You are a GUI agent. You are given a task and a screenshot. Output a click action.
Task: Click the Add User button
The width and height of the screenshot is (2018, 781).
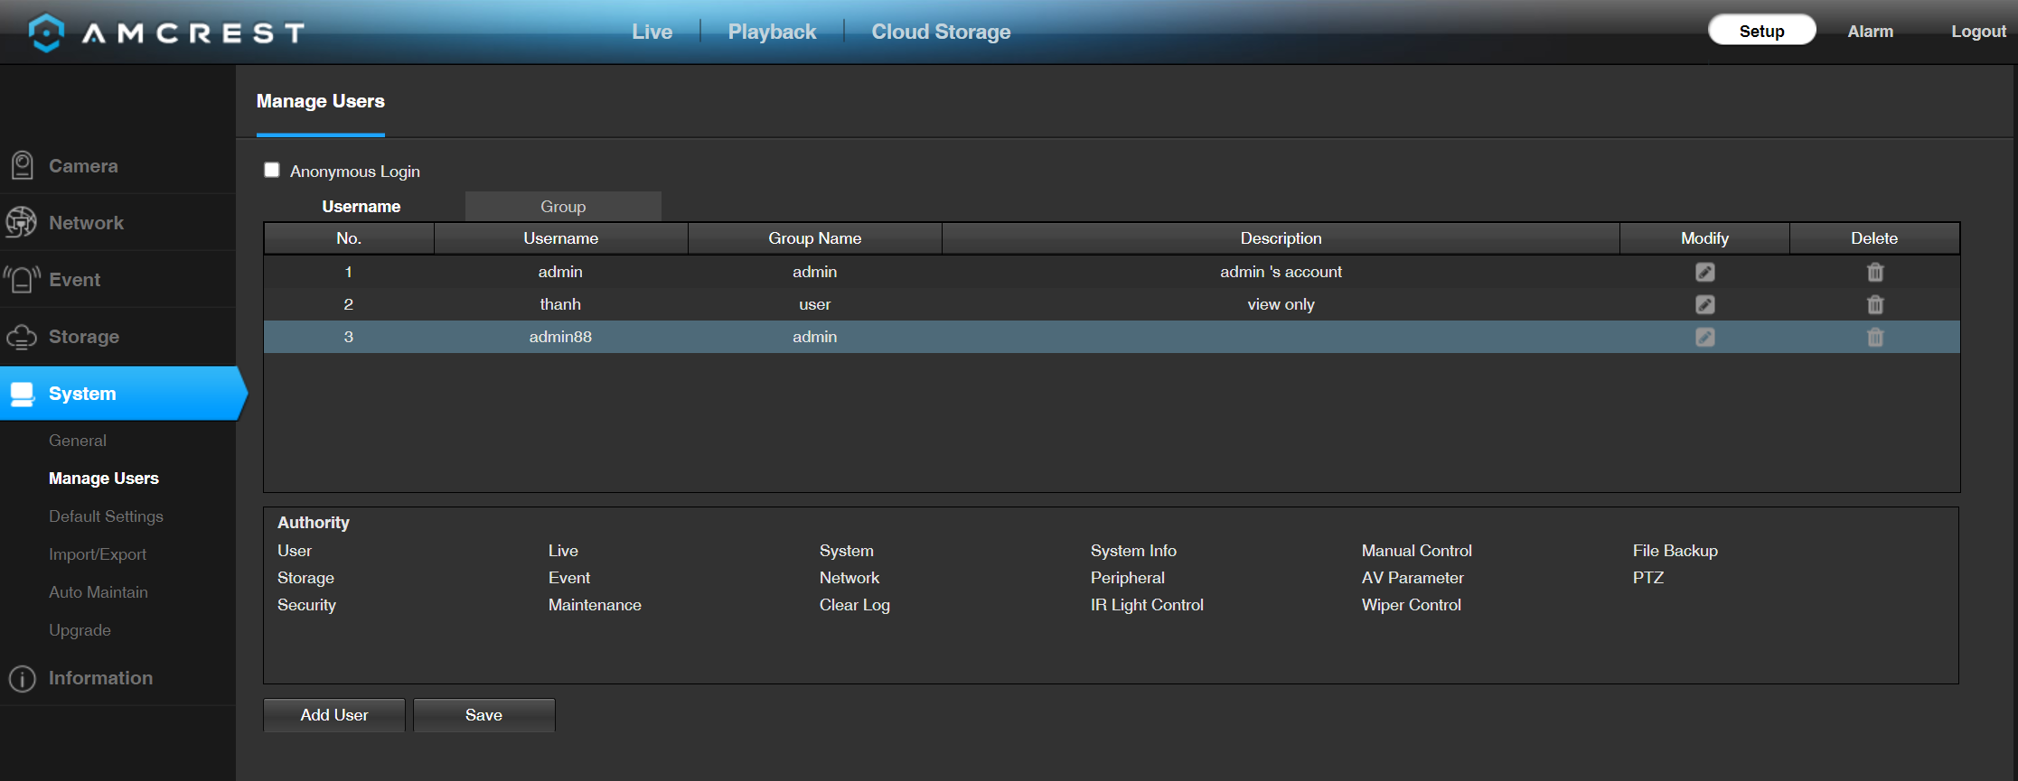click(x=334, y=714)
